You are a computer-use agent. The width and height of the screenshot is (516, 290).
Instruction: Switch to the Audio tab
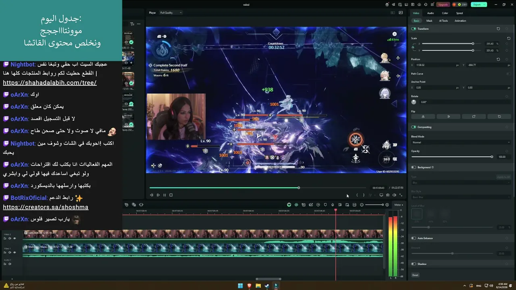point(431,13)
